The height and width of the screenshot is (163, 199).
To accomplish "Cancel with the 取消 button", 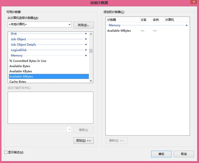I will pyautogui.click(x=184, y=154).
